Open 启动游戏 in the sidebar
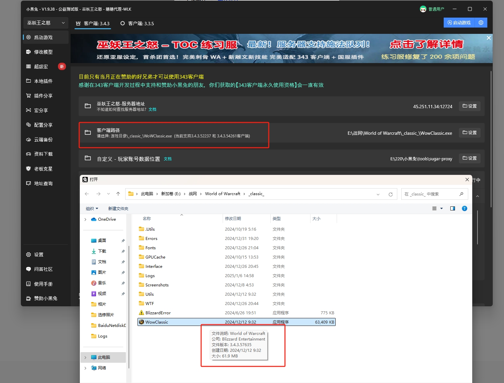Image resolution: width=504 pixels, height=383 pixels. pyautogui.click(x=46, y=38)
